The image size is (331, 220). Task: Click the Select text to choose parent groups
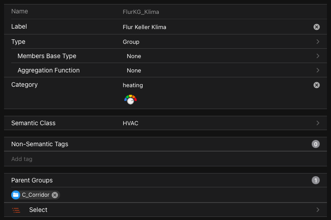tap(38, 210)
